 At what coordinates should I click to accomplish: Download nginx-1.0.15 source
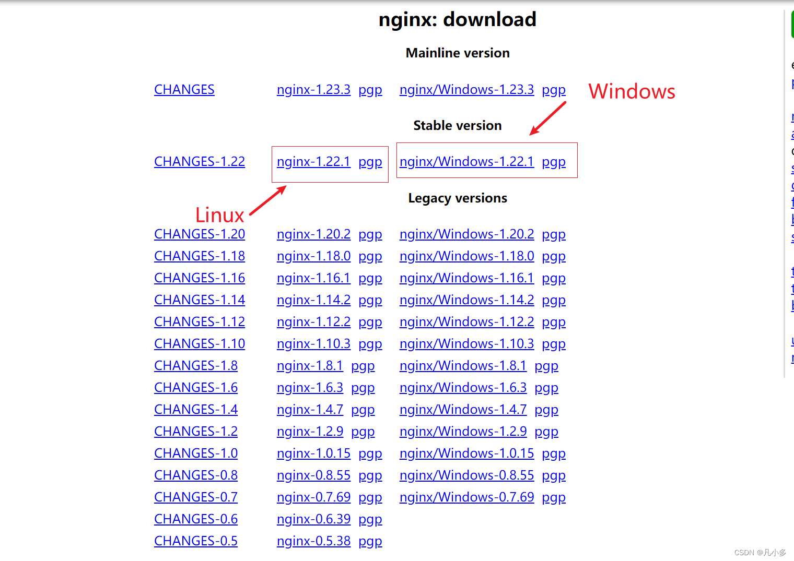point(313,453)
